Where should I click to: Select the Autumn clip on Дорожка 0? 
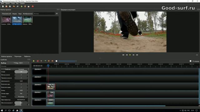(x=51, y=102)
